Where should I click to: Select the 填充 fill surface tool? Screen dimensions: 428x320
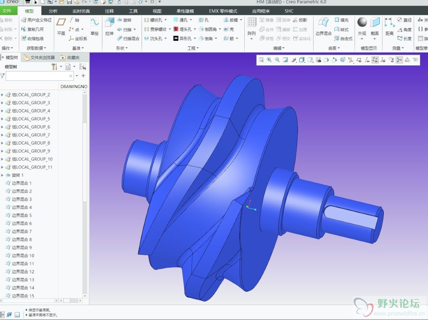click(x=341, y=20)
